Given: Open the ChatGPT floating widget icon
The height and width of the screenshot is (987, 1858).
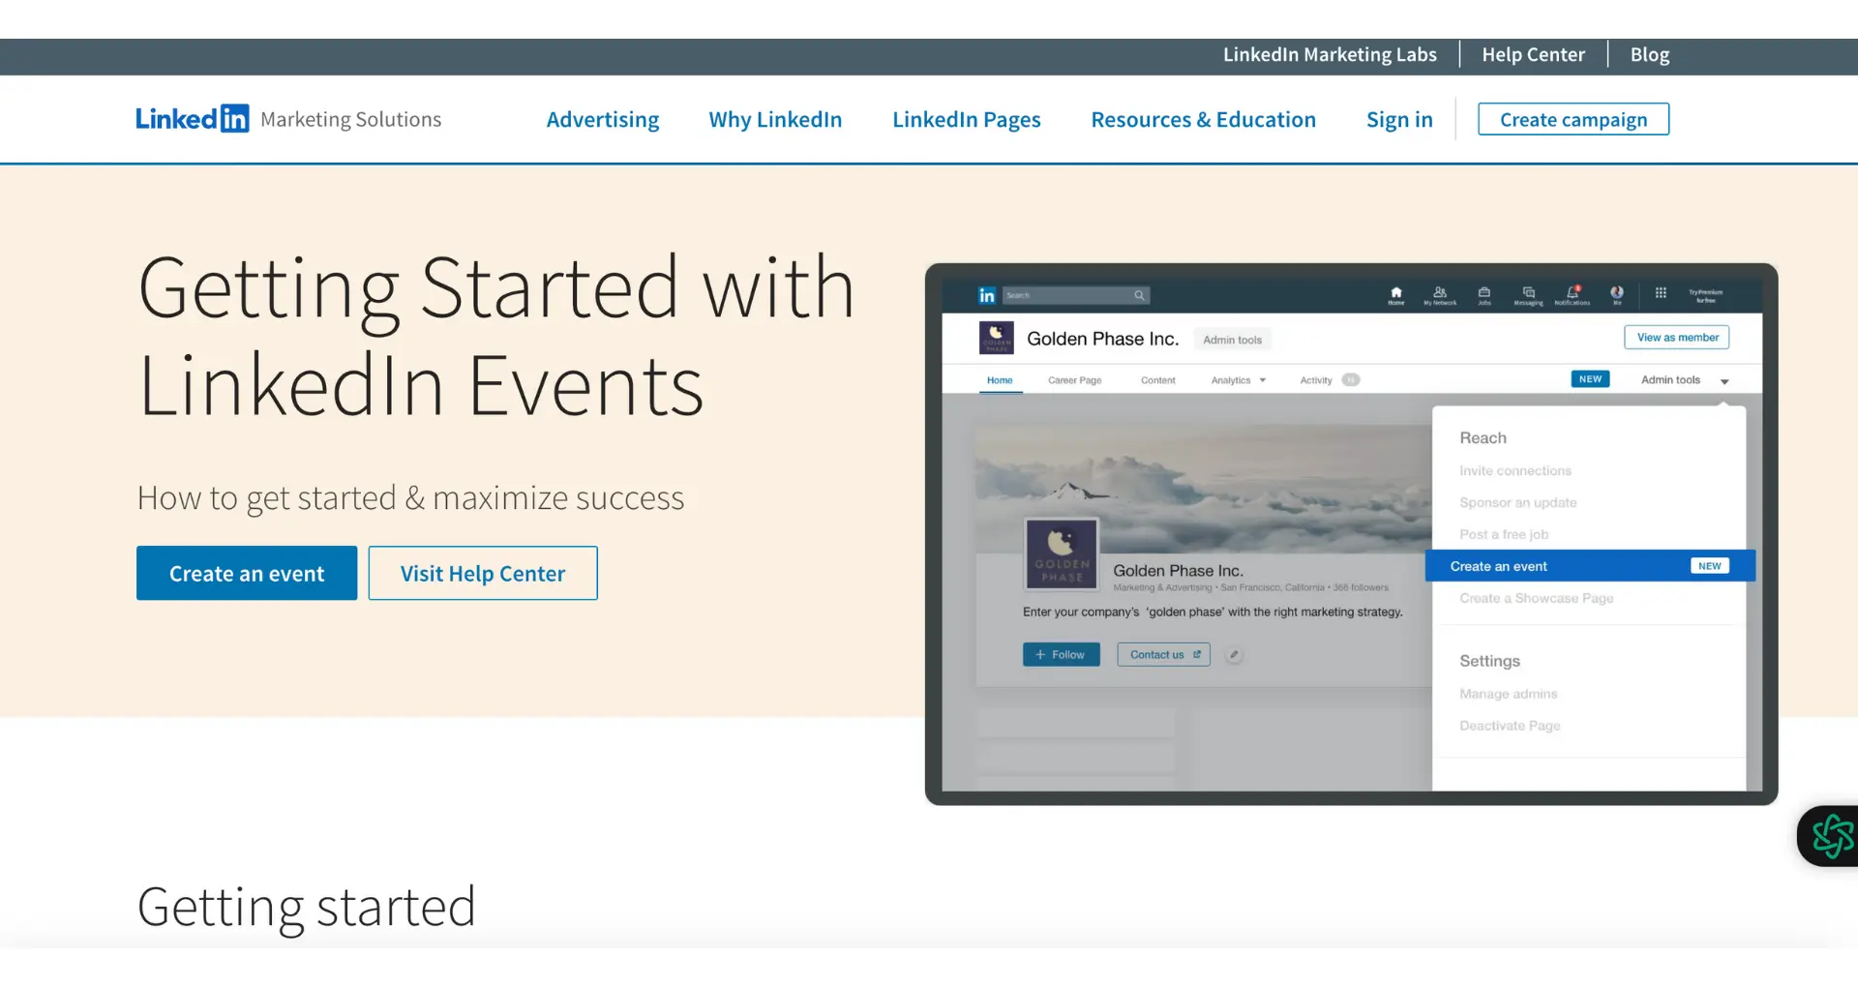Looking at the screenshot, I should pos(1832,836).
